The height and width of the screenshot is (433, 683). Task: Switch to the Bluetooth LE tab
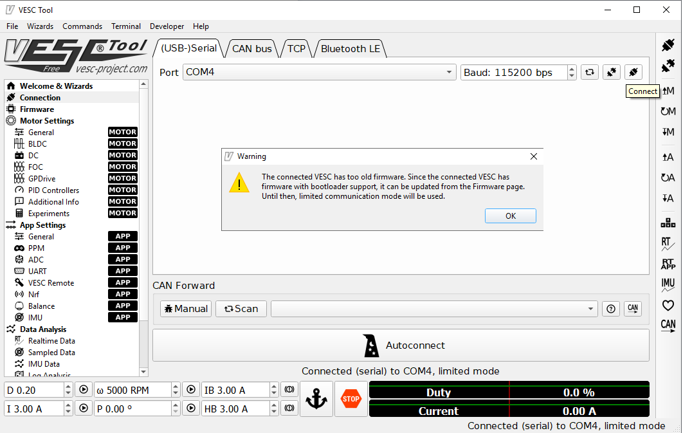[x=351, y=49]
